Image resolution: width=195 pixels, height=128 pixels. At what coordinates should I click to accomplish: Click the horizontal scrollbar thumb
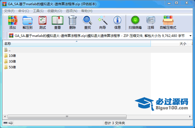click(x=67, y=117)
